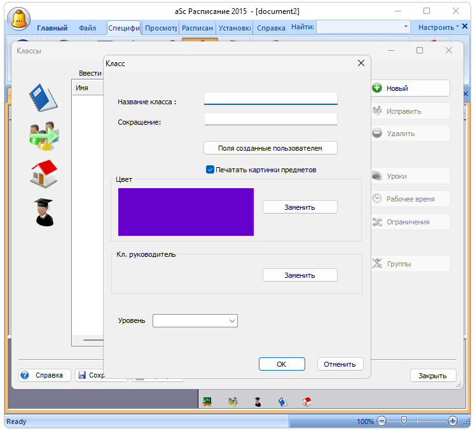Viewport: 475px width, 431px height.
Task: Click the purple class color swatch
Action: 186,212
